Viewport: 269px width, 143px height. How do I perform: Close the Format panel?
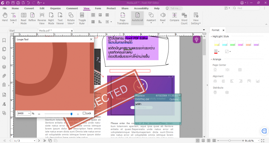(223, 30)
